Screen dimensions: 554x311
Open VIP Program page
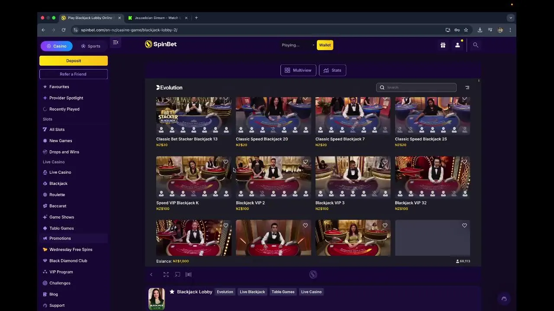coord(61,272)
